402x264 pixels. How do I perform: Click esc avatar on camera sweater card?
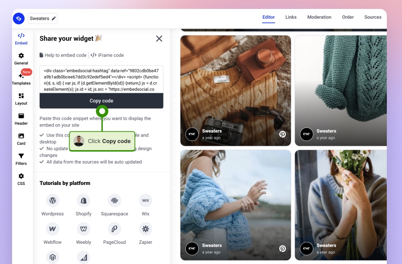point(192,134)
